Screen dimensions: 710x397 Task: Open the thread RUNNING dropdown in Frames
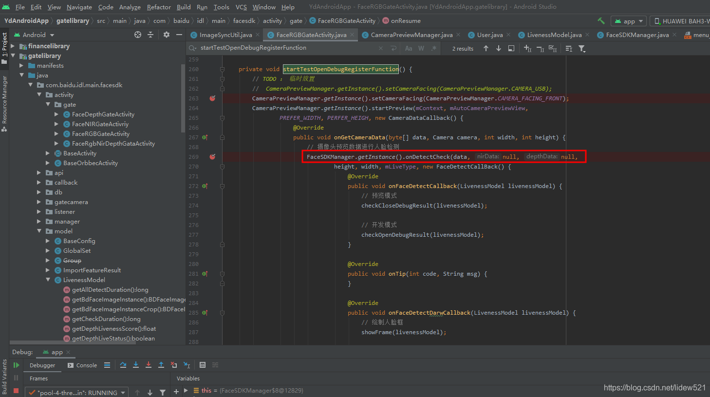pos(76,393)
